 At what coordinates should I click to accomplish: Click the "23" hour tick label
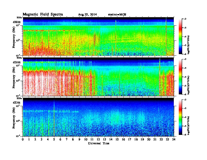pos(168,140)
